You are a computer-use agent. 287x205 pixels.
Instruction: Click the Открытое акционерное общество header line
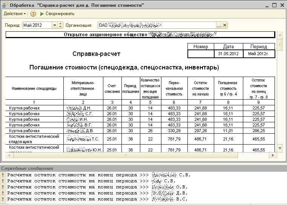140,35
